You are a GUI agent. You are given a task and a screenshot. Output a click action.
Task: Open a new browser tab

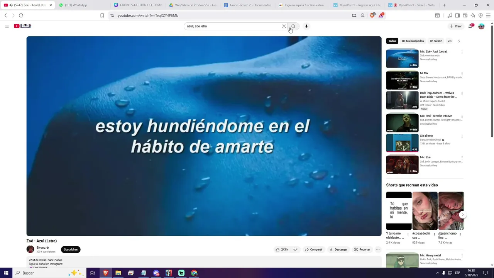[444, 5]
